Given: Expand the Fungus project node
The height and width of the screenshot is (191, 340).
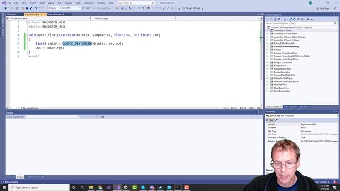Looking at the screenshot, I should coord(267,50).
